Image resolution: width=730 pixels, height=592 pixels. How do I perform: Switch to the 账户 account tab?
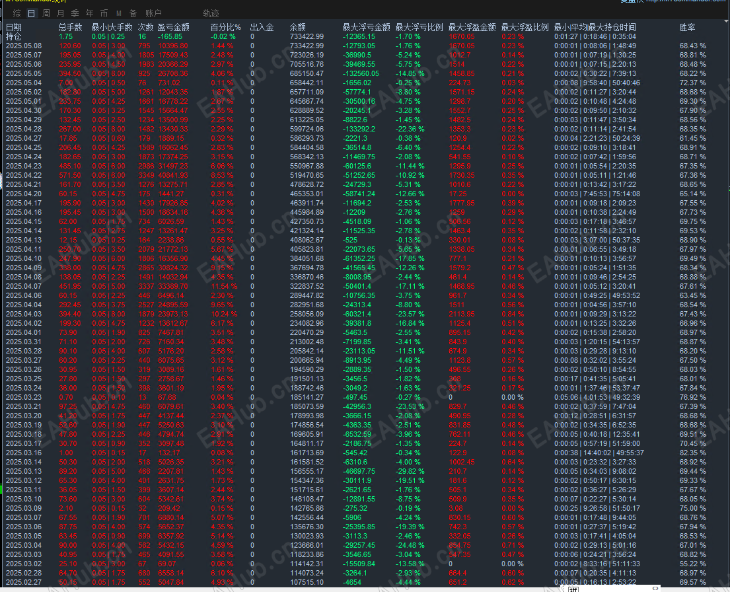point(153,13)
